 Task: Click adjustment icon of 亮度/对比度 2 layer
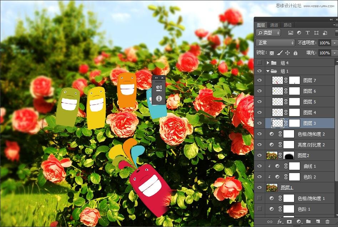click(x=272, y=144)
